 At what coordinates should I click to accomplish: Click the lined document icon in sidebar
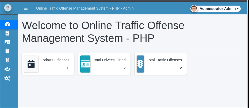coord(7,33)
